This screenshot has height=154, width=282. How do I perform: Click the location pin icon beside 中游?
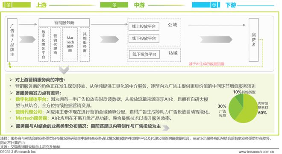click(x=114, y=5)
